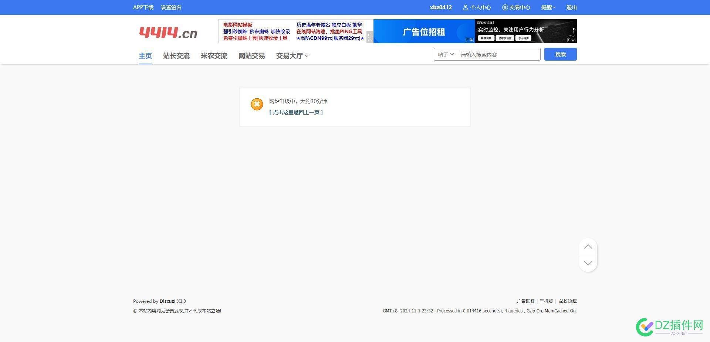This screenshot has width=710, height=342.
Task: Go to 米农交流 section
Action: coord(214,56)
